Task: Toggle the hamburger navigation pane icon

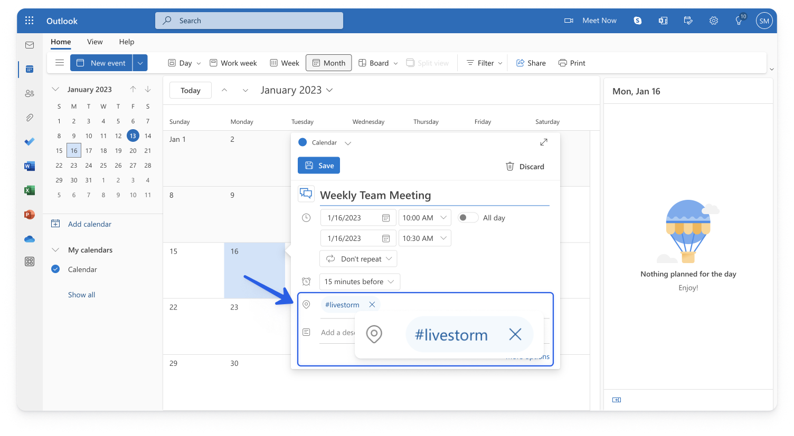Action: [60, 63]
